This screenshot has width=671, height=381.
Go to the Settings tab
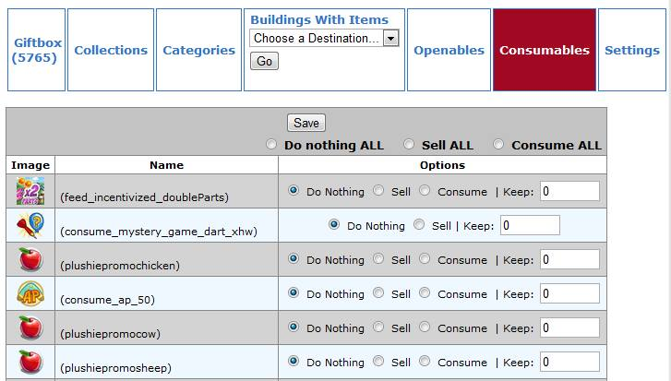(632, 50)
